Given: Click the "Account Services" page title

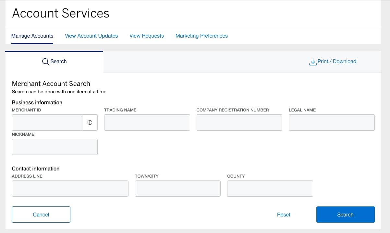Looking at the screenshot, I should pyautogui.click(x=61, y=13).
